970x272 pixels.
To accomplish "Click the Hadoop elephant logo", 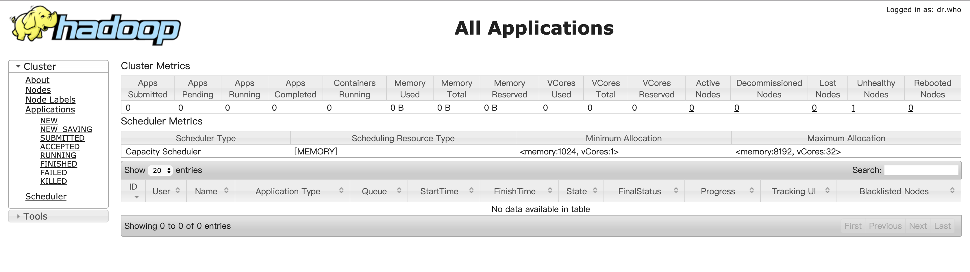I will point(95,25).
